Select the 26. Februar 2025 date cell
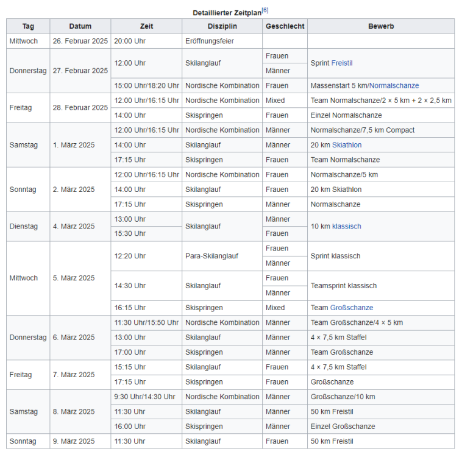The image size is (462, 457). pyautogui.click(x=80, y=41)
